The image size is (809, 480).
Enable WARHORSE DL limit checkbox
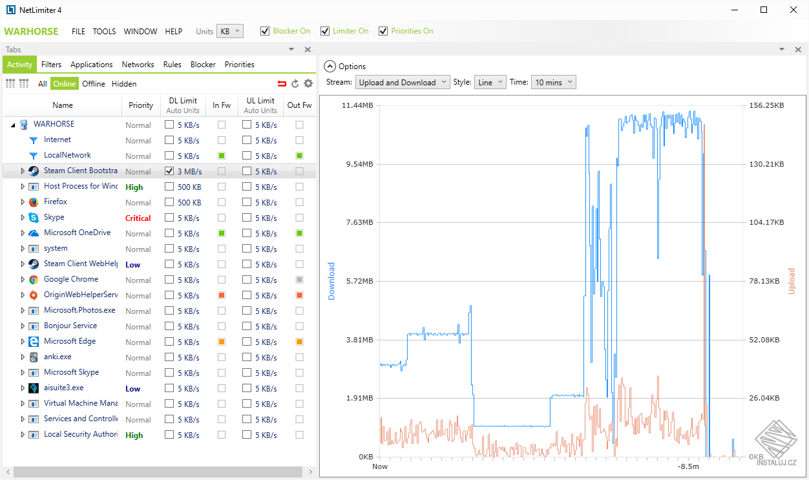[169, 125]
